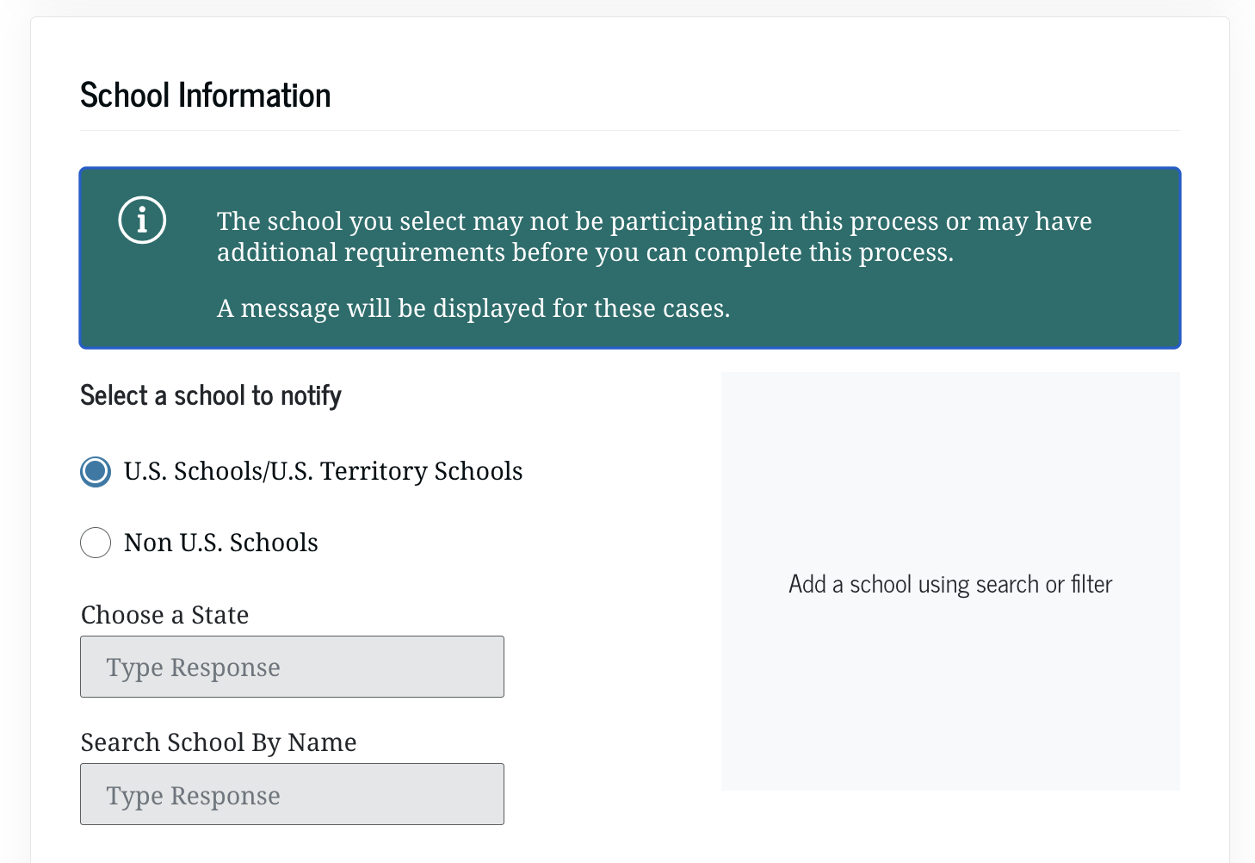Click the Add a school using search text
This screenshot has height=863, width=1255.
950,585
